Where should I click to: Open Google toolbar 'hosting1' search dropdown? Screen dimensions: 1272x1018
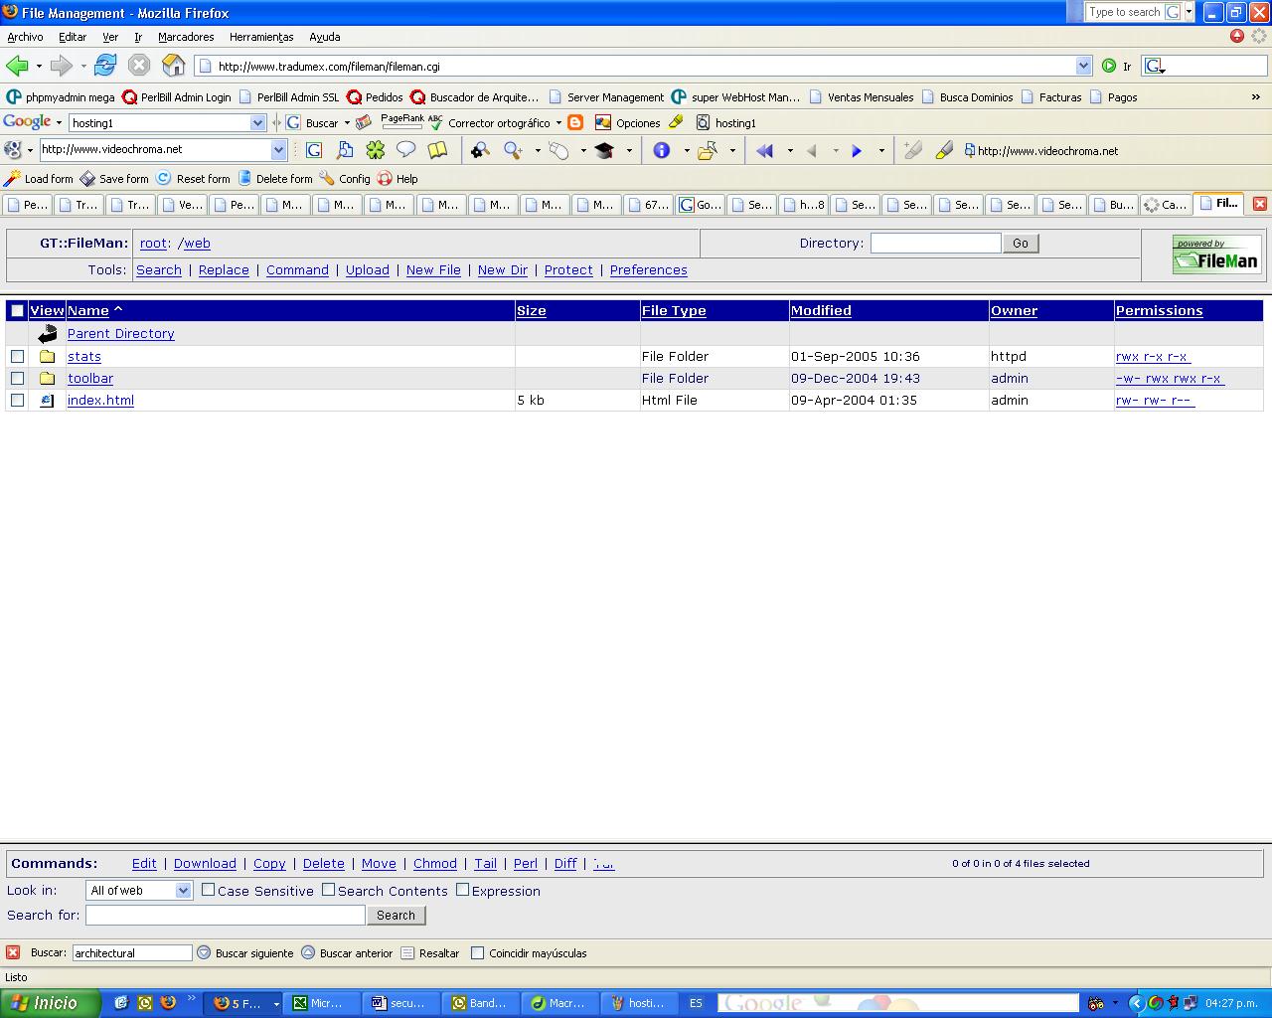258,123
